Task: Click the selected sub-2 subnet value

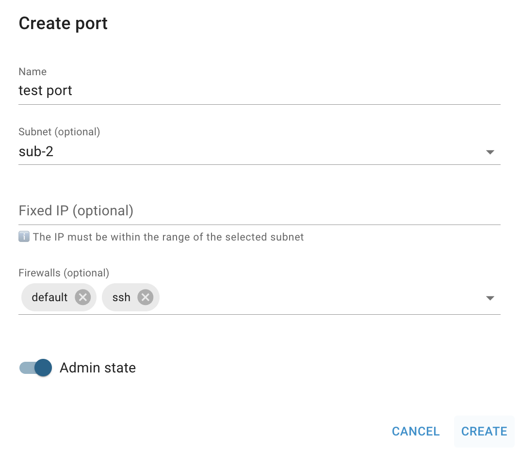Action: click(36, 152)
